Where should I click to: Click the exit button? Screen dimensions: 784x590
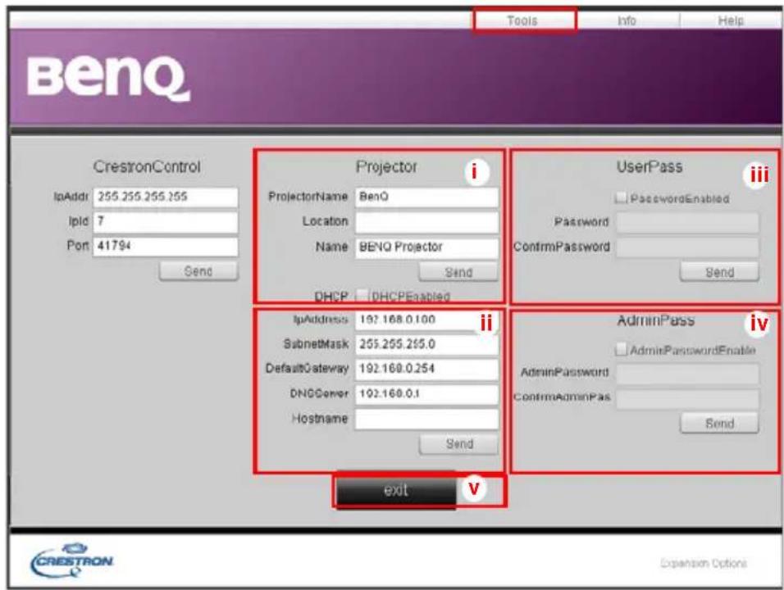point(396,491)
